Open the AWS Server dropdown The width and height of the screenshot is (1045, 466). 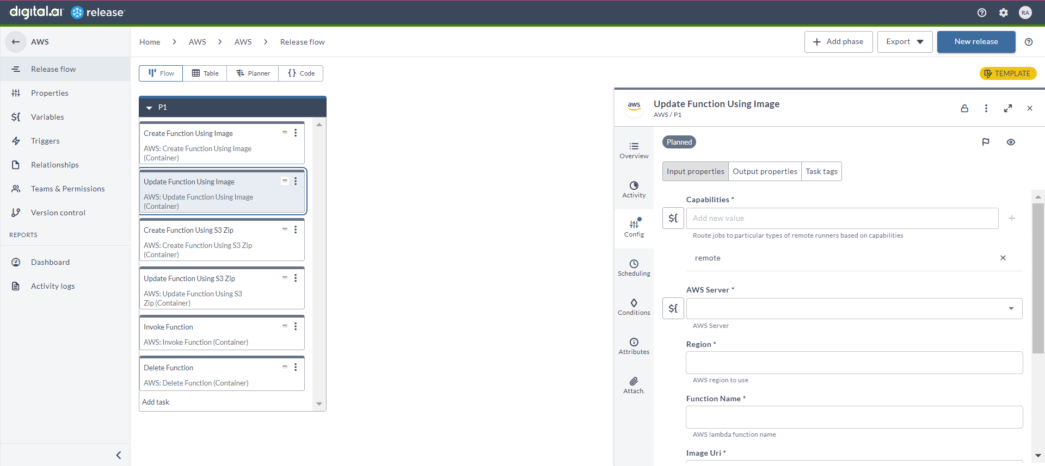tap(855, 308)
